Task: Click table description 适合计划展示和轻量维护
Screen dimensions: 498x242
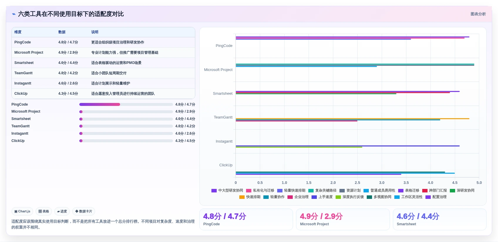Action: [110, 83]
